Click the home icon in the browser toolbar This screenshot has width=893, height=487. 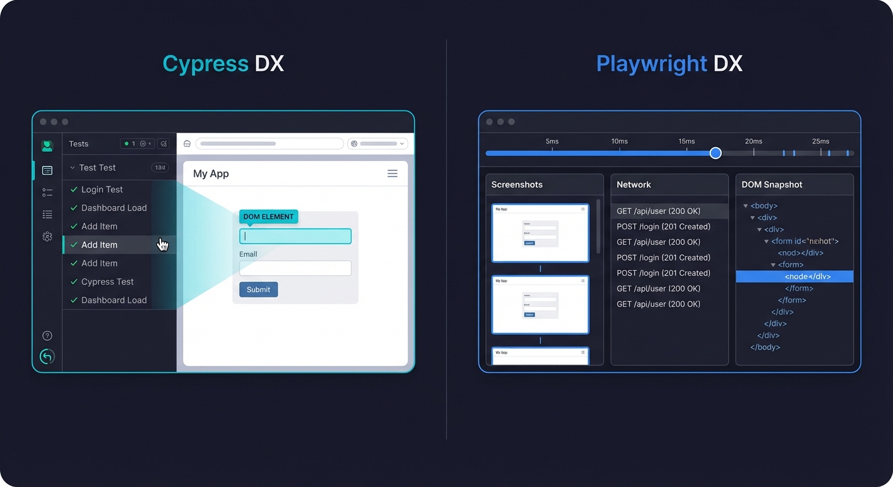pyautogui.click(x=187, y=143)
